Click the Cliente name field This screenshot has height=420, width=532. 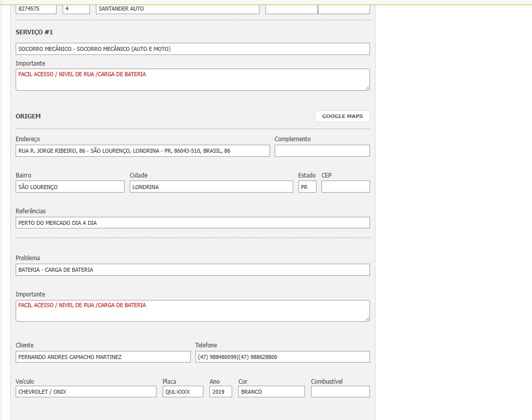103,356
